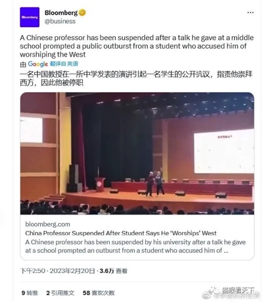
Task: Open the @business handle
Action: [x=60, y=21]
